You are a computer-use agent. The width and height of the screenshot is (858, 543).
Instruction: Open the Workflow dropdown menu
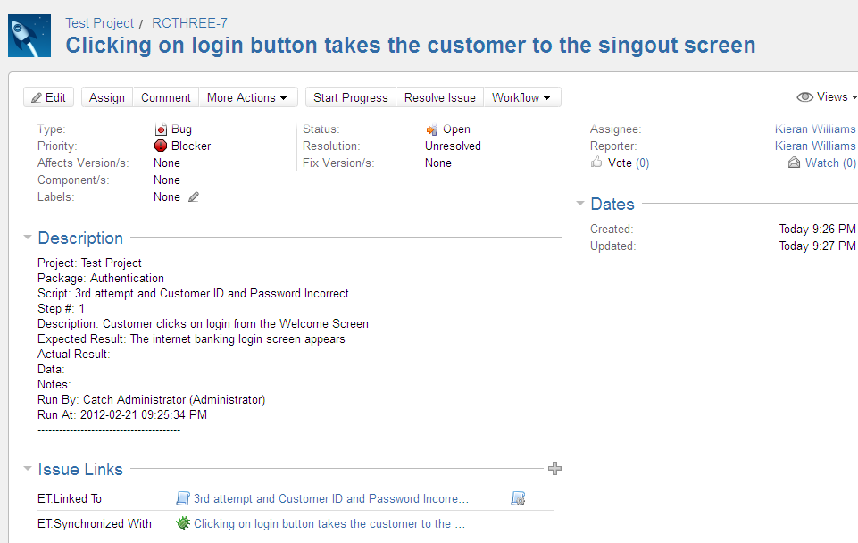[522, 97]
